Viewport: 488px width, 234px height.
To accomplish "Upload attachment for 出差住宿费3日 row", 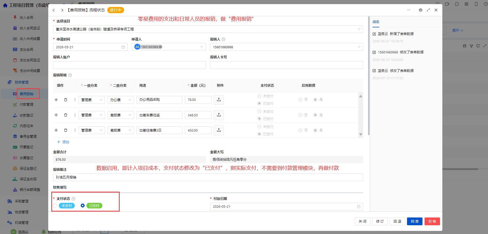I will pyautogui.click(x=219, y=130).
